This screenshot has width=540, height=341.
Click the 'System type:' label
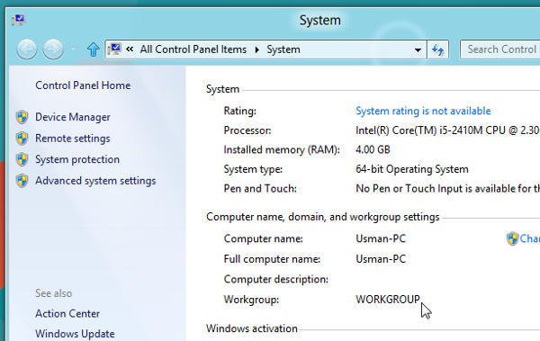pos(253,169)
